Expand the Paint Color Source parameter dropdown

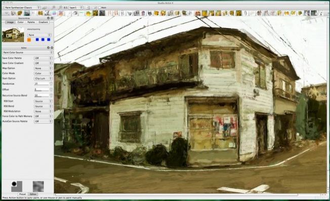coord(27,52)
